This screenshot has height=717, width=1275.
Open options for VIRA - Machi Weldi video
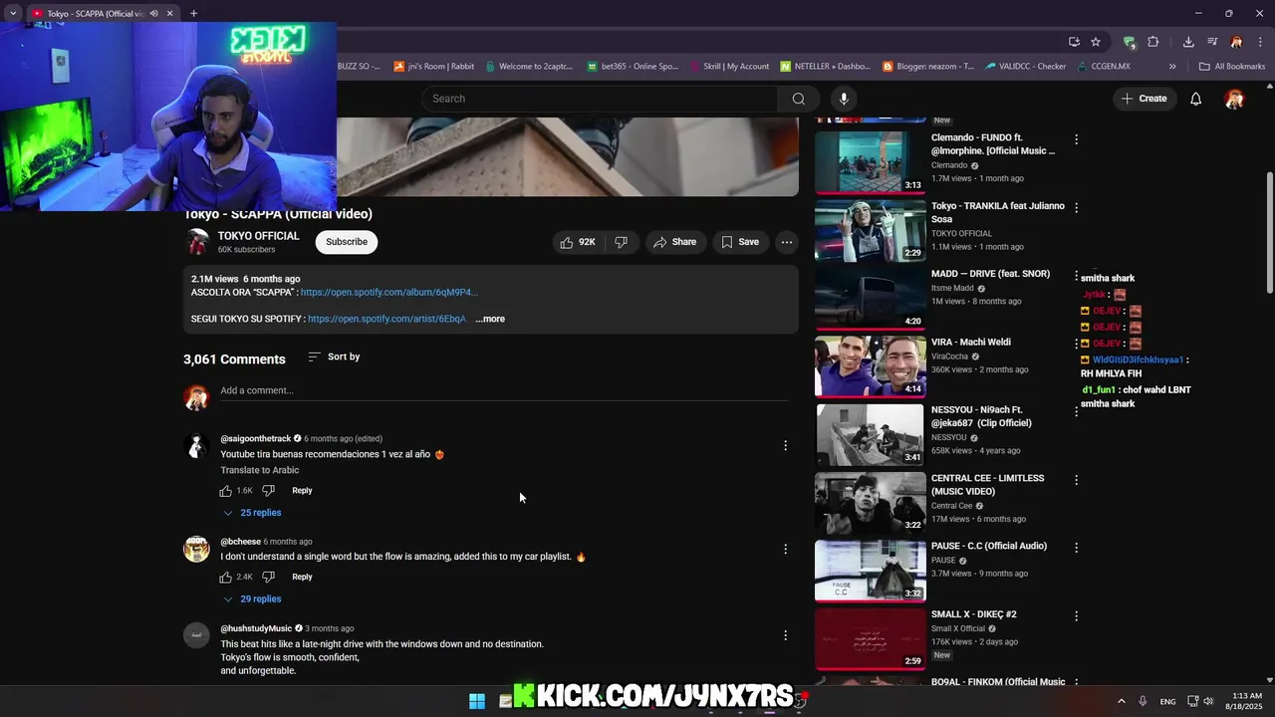[1076, 344]
